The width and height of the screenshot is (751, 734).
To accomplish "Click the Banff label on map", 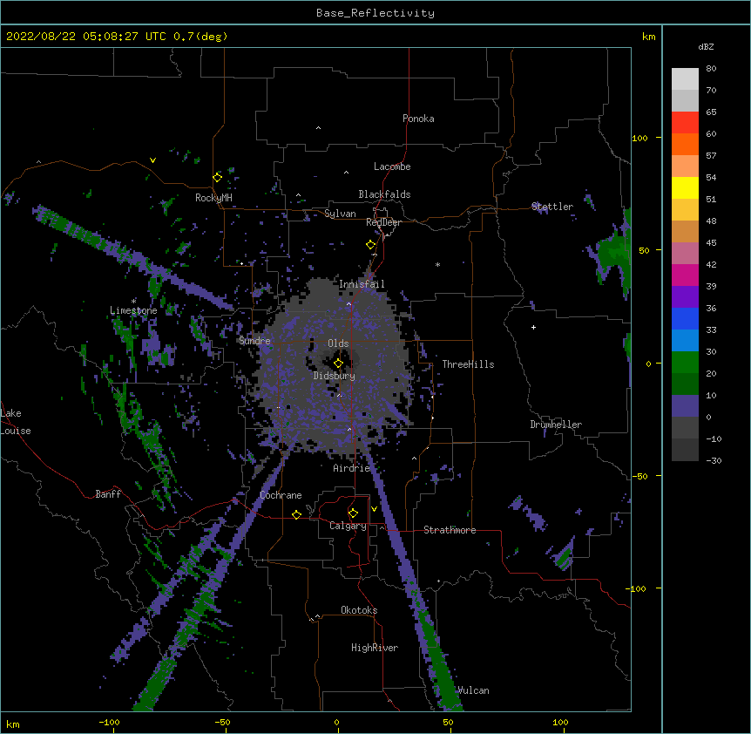I will [x=108, y=494].
